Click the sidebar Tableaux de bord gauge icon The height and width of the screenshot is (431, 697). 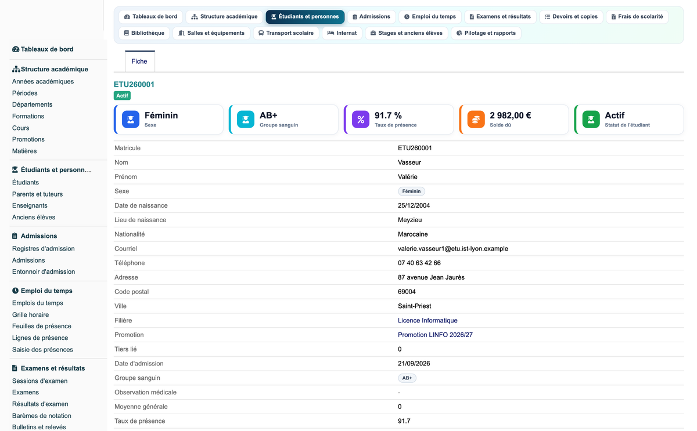click(16, 49)
